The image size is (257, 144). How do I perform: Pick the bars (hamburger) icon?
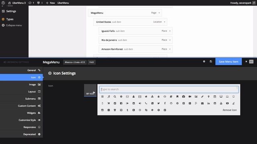point(102,97)
